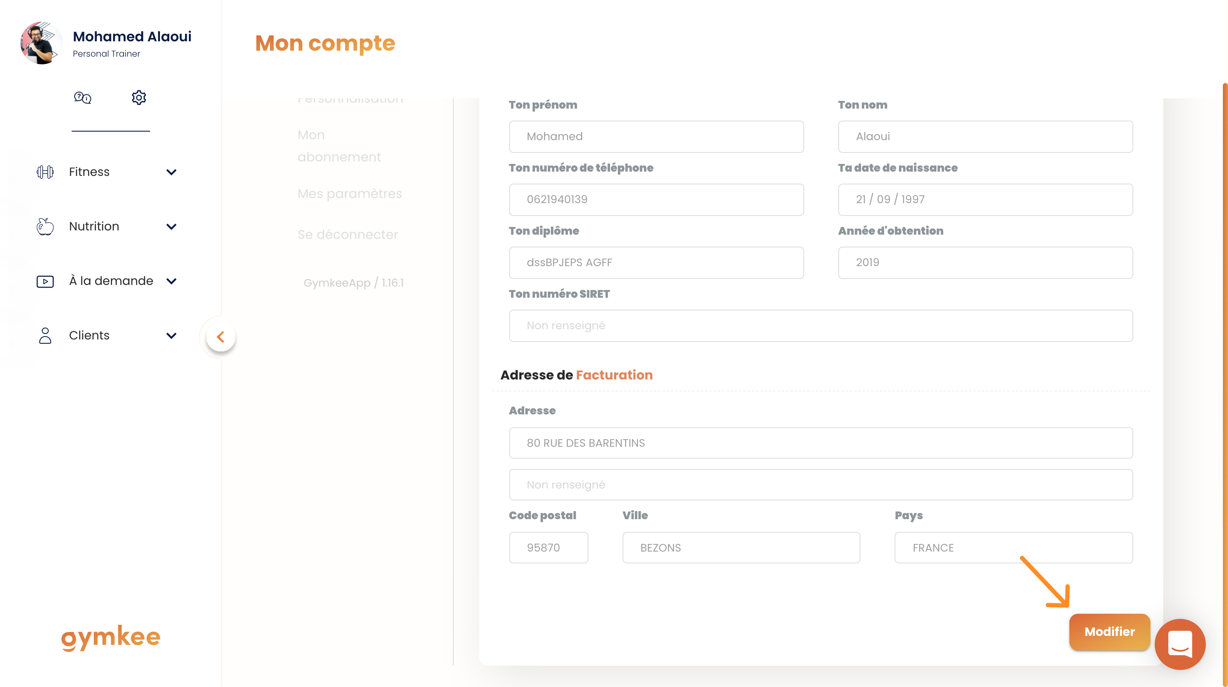Click the Clients person icon

pos(45,336)
